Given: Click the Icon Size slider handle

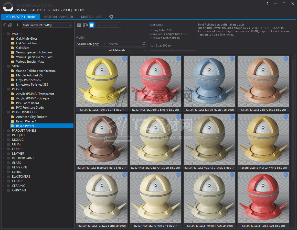Looking at the screenshot, I should 173,50.
